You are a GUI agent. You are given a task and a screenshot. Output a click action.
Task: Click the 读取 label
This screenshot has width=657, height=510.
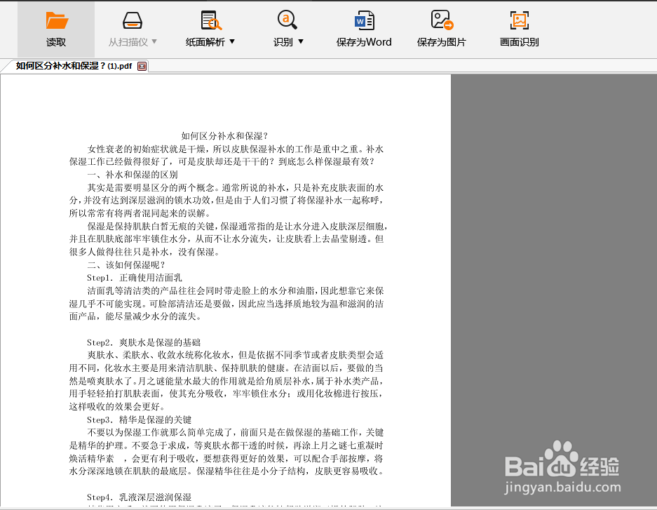coord(56,42)
